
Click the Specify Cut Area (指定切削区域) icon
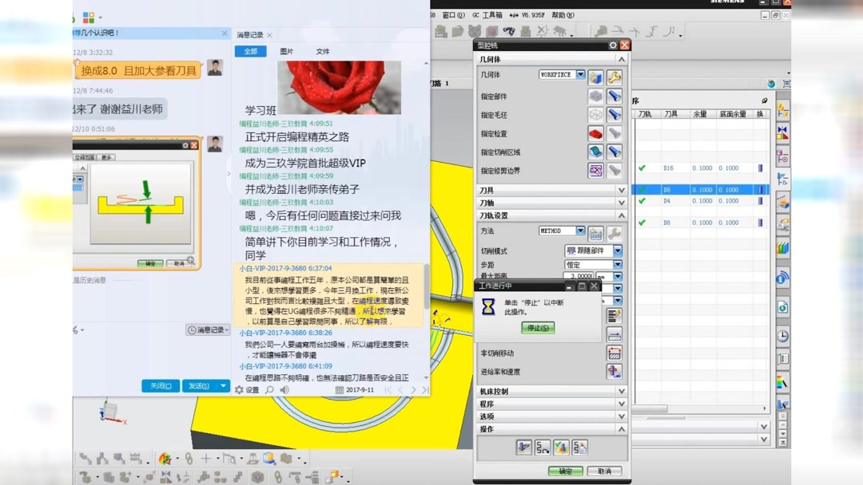coord(595,150)
